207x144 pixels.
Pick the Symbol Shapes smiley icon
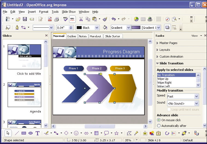tap(76, 133)
